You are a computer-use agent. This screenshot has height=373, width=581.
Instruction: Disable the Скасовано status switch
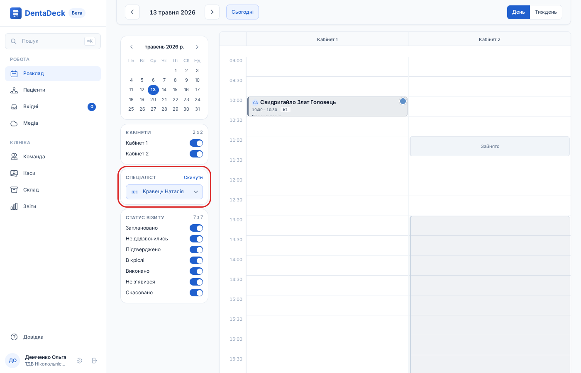tap(196, 293)
